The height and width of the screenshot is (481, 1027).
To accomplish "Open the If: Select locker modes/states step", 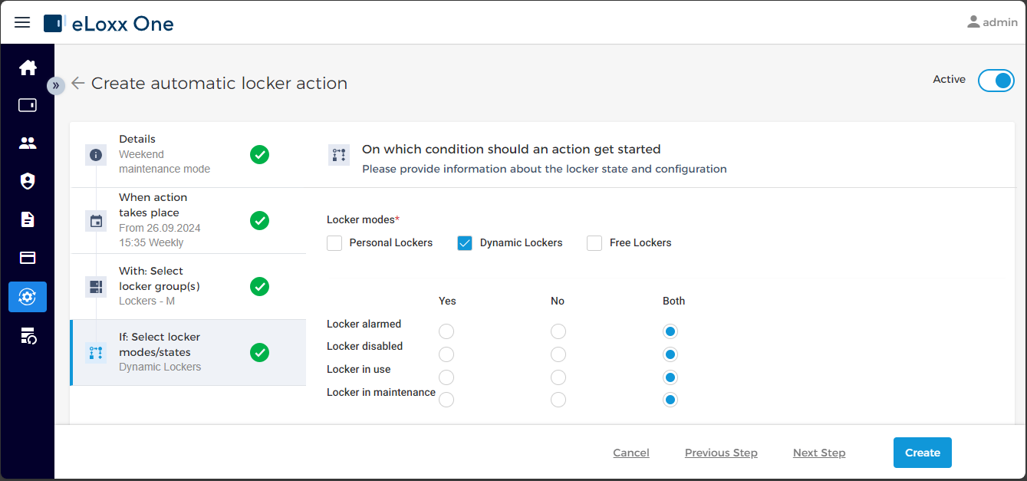I will pos(188,352).
